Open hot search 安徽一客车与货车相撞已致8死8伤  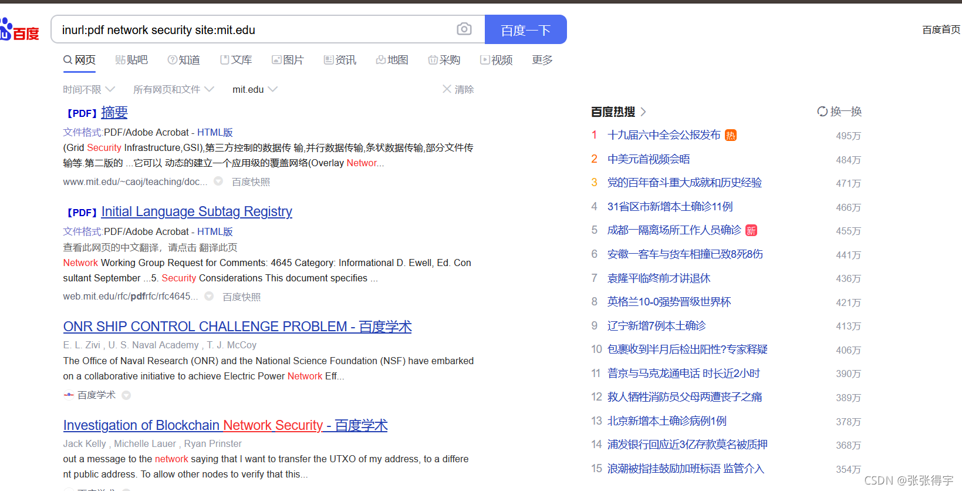685,254
